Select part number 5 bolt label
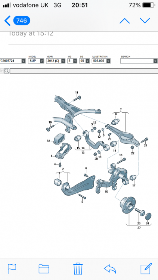Viewport: 158px width, 280px height. click(82, 202)
